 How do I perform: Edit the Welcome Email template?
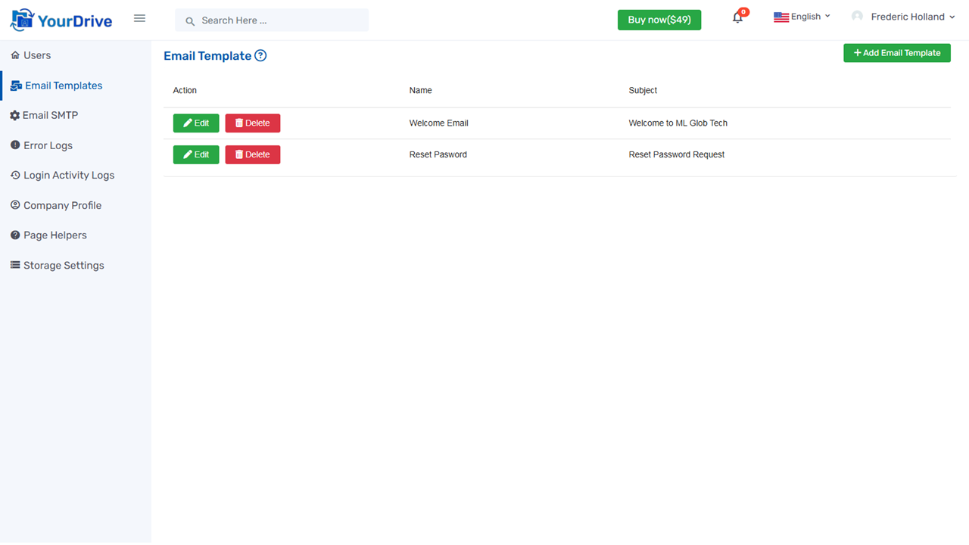click(x=195, y=123)
